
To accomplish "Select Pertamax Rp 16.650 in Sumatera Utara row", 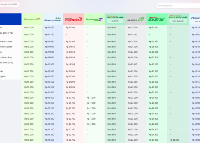I will [50, 41].
